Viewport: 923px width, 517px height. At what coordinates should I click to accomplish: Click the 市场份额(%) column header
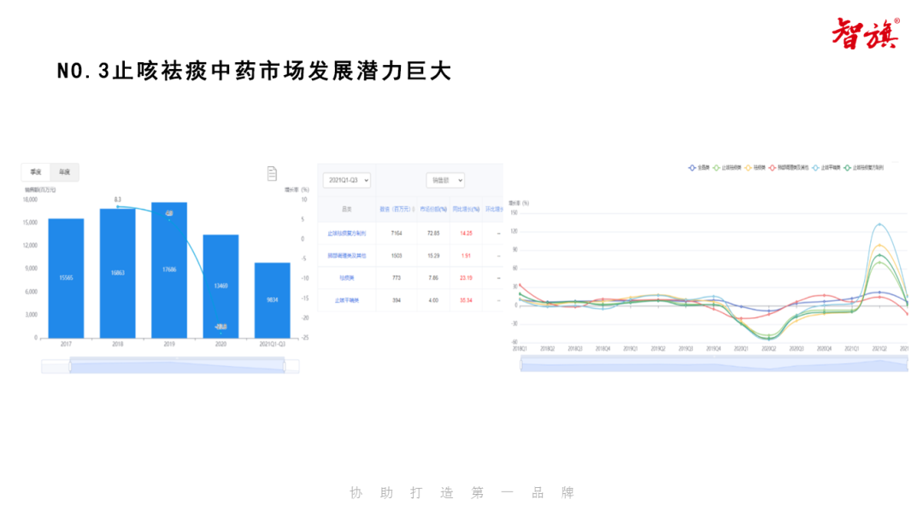coord(433,209)
